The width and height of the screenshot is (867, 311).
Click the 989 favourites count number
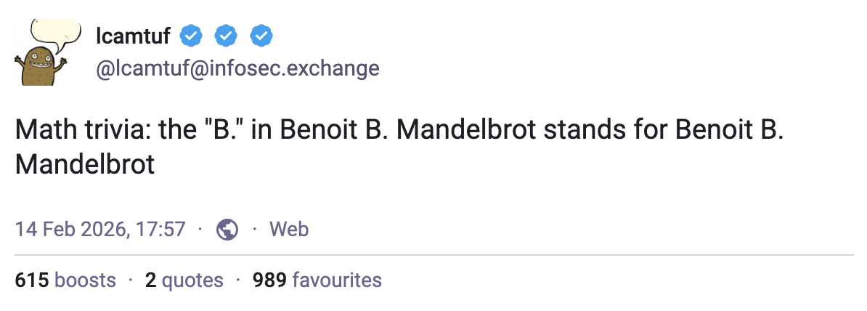269,280
